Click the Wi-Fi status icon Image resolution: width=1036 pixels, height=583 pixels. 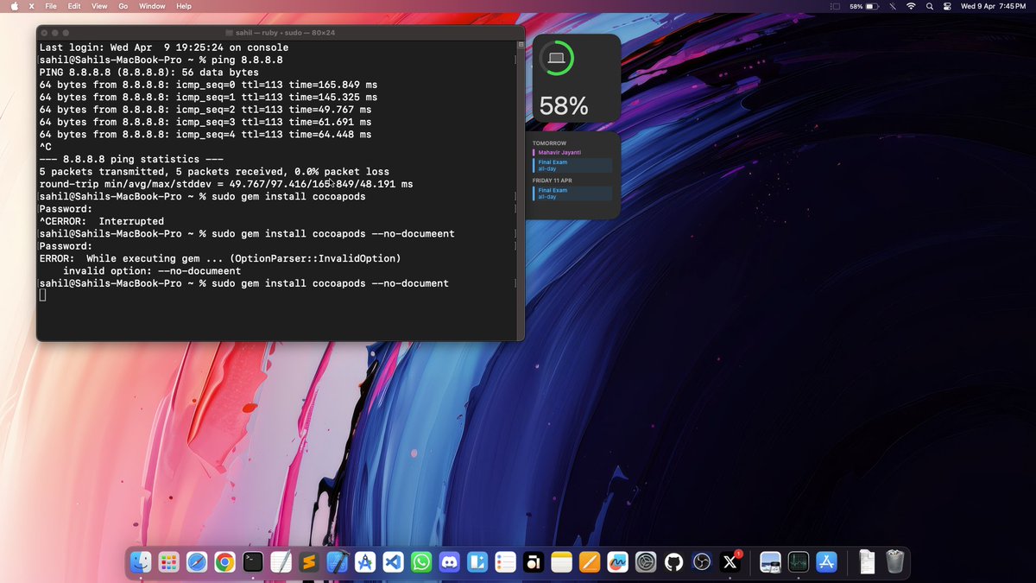click(911, 6)
